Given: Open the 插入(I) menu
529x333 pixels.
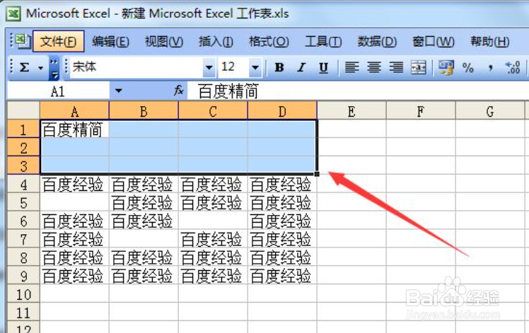Looking at the screenshot, I should coord(216,42).
